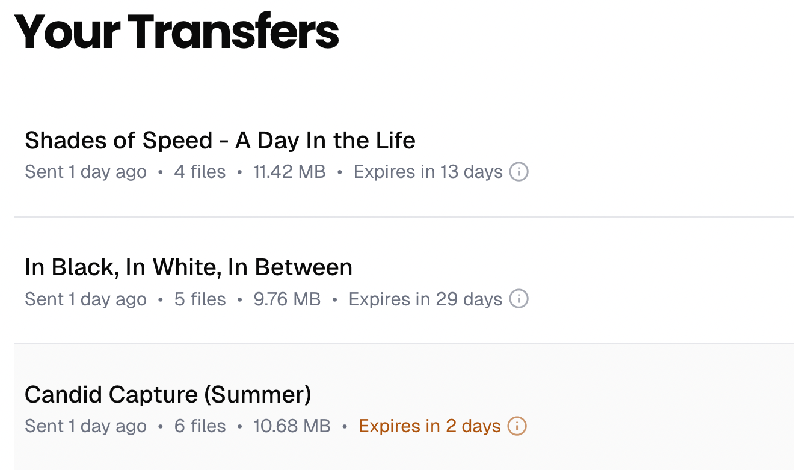The height and width of the screenshot is (470, 794).
Task: Click the 10.68 MB size label
Action: 292,426
